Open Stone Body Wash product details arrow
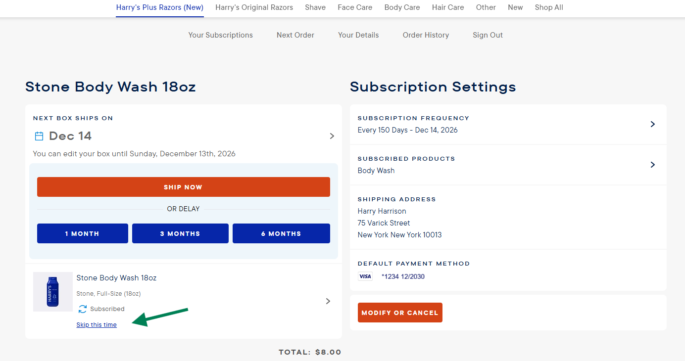This screenshot has width=685, height=361. (328, 301)
